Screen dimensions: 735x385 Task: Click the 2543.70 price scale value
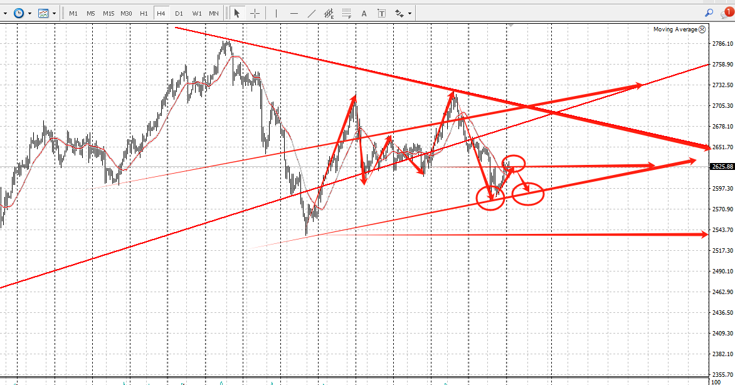pyautogui.click(x=722, y=229)
